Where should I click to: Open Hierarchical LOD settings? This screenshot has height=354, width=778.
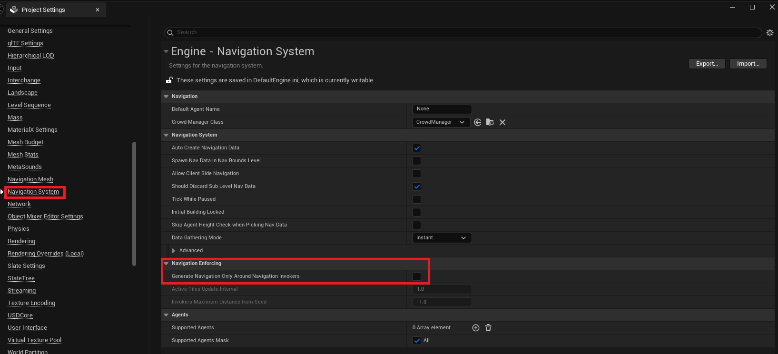[31, 56]
